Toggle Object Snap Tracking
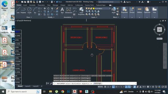 (126, 87)
